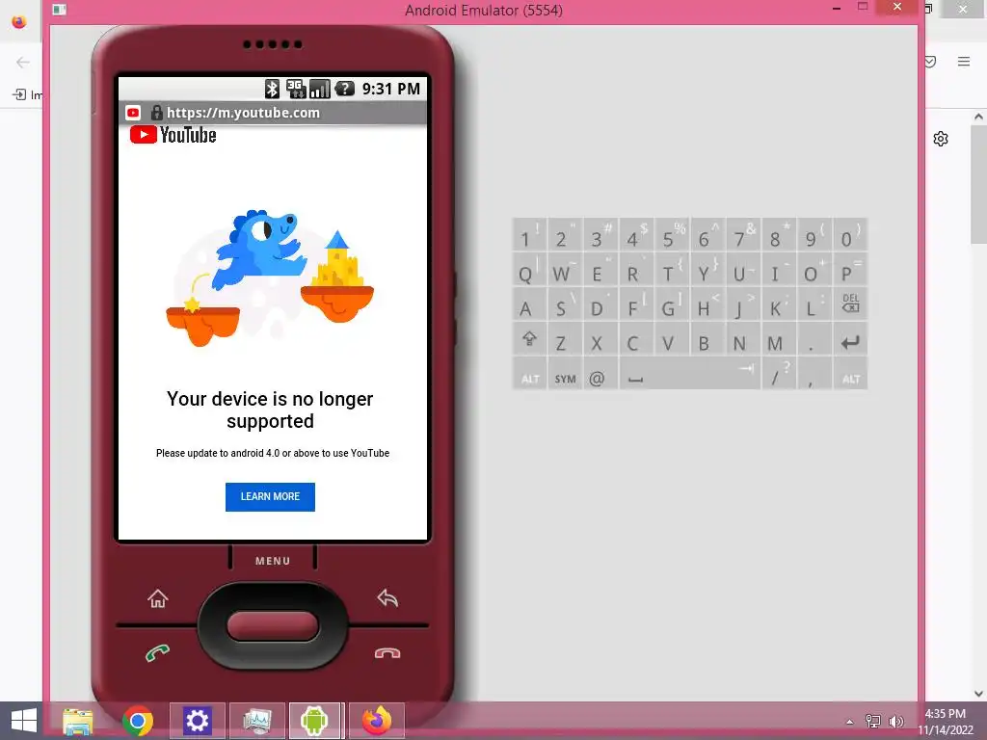The image size is (987, 740).
Task: Click the dinosaur illustration
Action: pos(260,251)
